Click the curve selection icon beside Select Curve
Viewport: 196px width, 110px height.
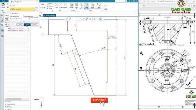(36, 9)
